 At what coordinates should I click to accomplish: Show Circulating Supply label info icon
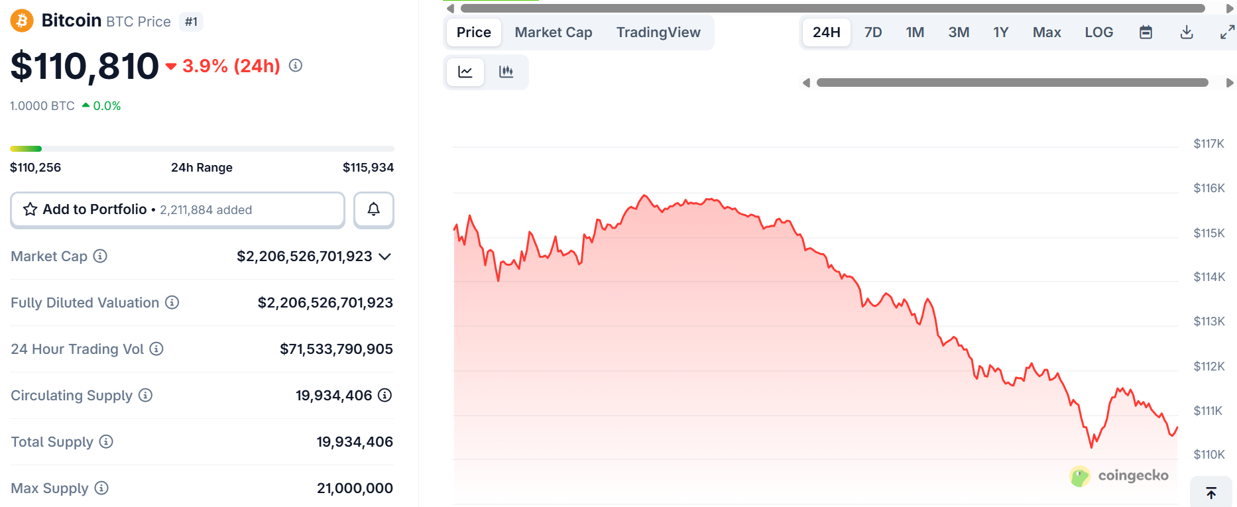(x=145, y=395)
